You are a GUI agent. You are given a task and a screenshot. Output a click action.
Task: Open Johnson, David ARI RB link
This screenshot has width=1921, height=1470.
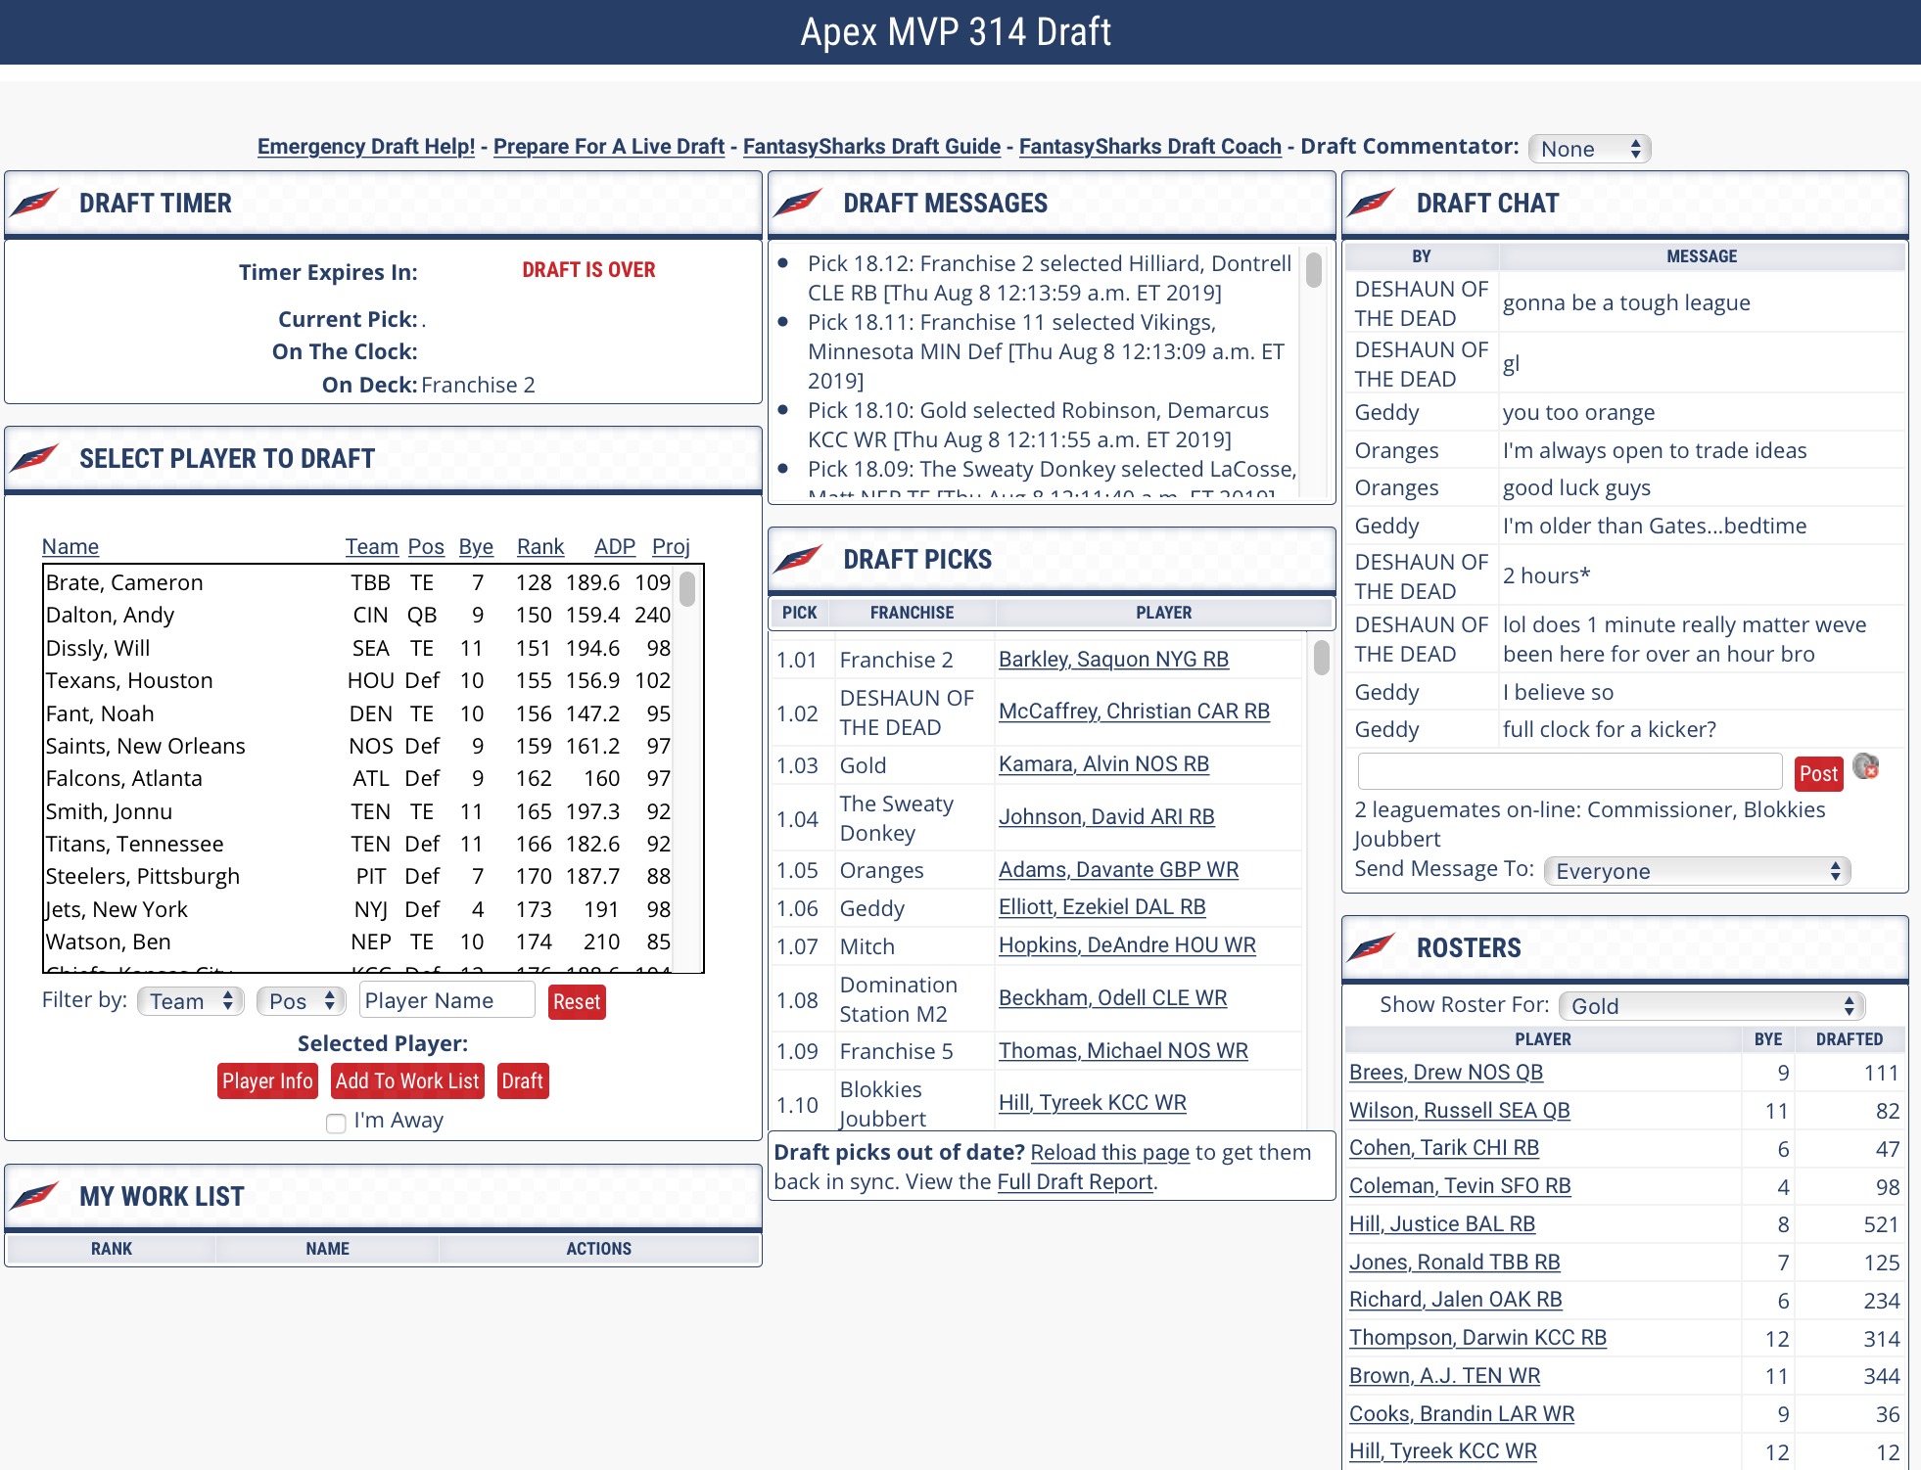1106,817
